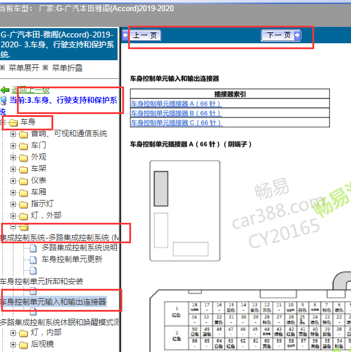Viewport: 351px width, 352px height.
Task: Click 返回上一级 link to go up
Action: 30,90
